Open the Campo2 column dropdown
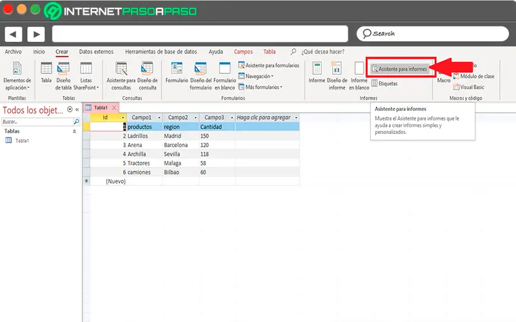The height and width of the screenshot is (322, 516). pyautogui.click(x=195, y=118)
